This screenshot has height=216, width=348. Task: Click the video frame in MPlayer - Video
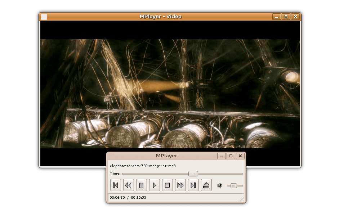pyautogui.click(x=170, y=94)
